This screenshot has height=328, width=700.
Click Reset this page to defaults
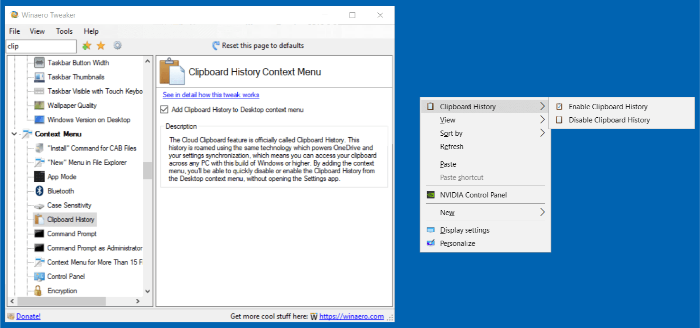tap(258, 46)
